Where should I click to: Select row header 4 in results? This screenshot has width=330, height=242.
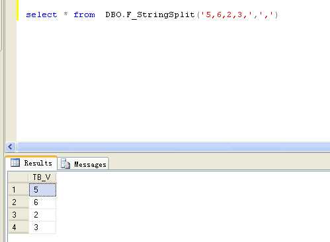pos(19,227)
